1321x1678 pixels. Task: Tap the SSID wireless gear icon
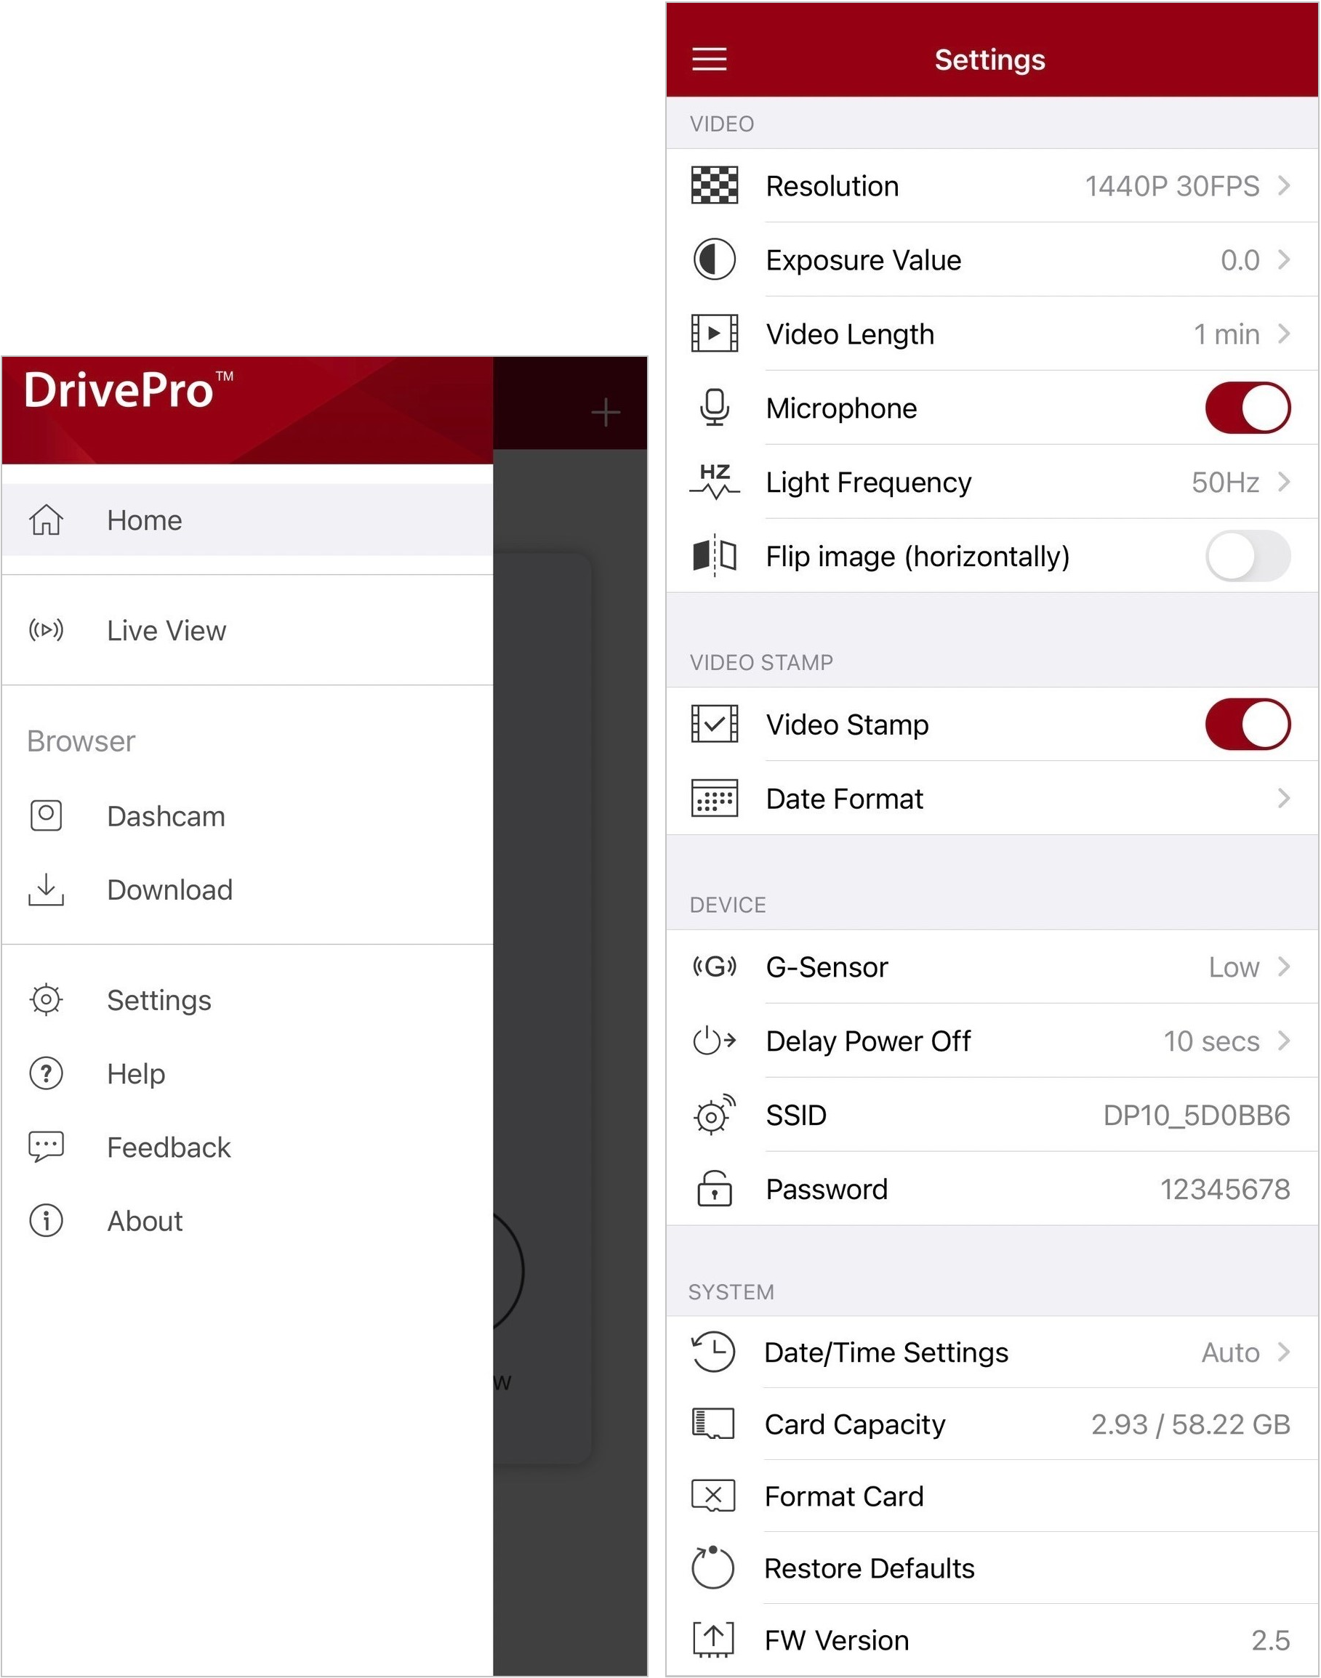pos(714,1116)
